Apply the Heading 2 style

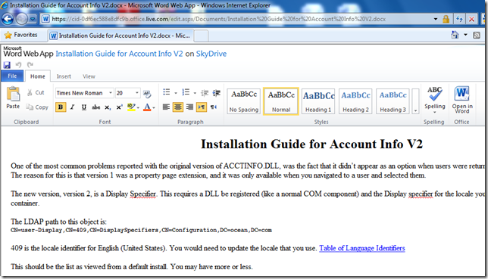pos(355,101)
